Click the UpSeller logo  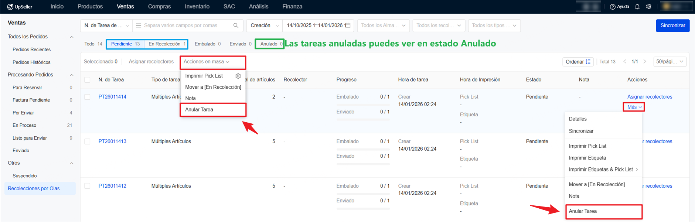click(x=20, y=7)
